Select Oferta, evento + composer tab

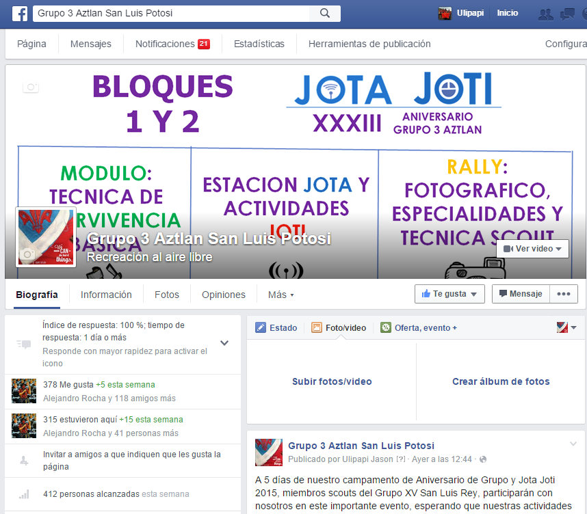pyautogui.click(x=419, y=327)
